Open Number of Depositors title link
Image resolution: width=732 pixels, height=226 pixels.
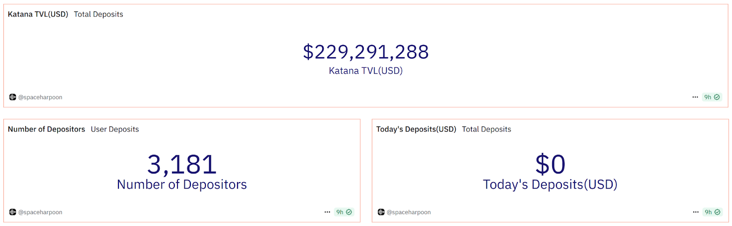[46, 129]
